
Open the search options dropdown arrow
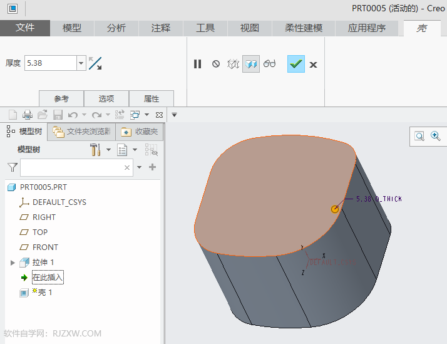pyautogui.click(x=139, y=167)
